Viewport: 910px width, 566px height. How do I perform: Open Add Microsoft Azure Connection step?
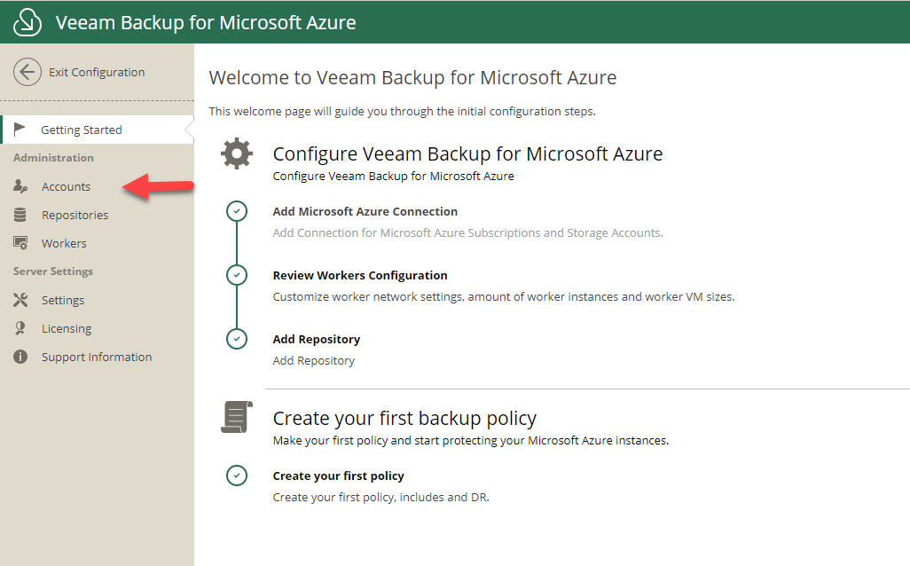[x=365, y=211]
